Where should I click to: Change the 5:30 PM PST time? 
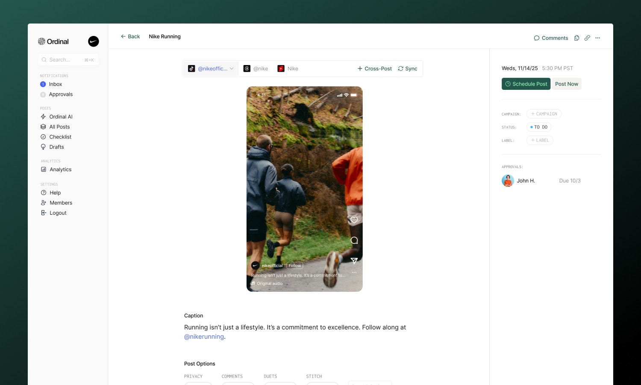click(x=557, y=68)
